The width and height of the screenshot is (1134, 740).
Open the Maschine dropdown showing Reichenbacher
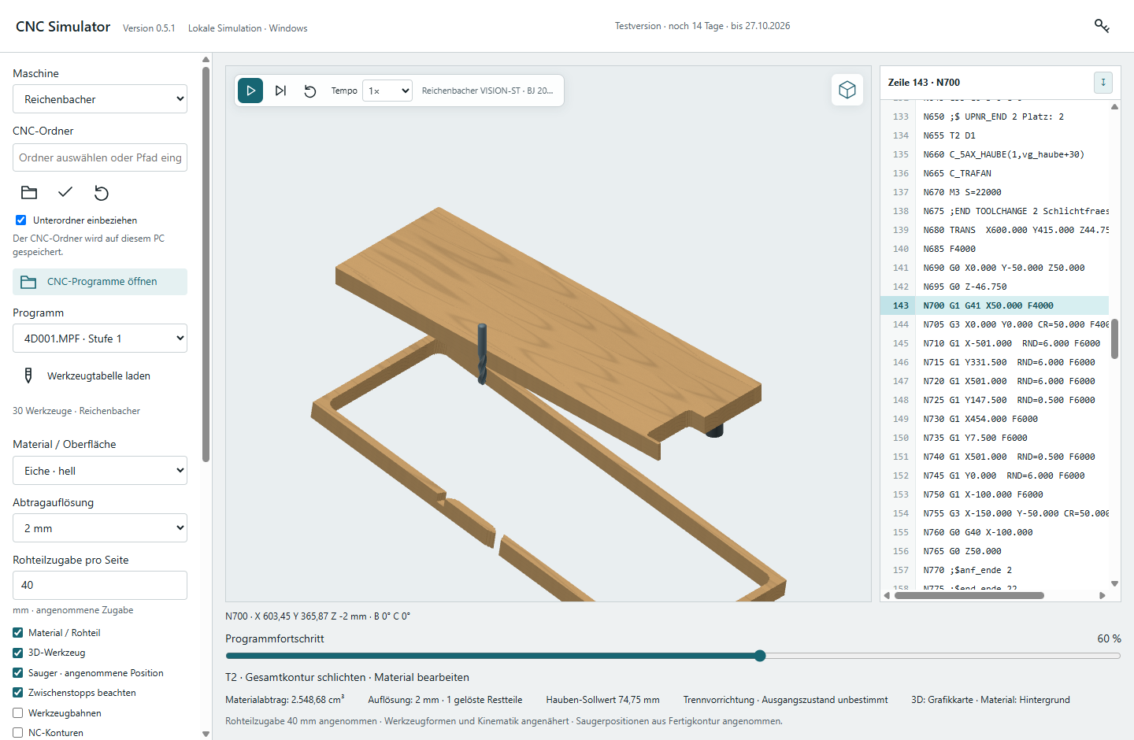click(100, 99)
